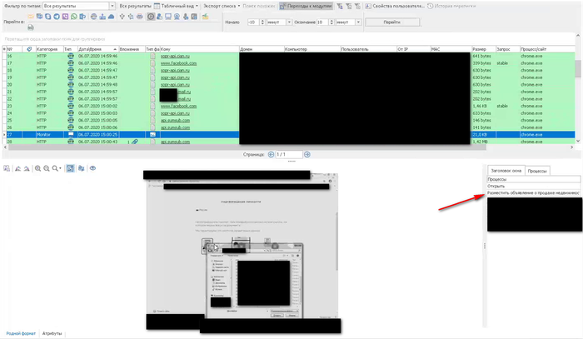This screenshot has height=339, width=583.
Task: Select the Открыть row in side panel
Action: [x=533, y=186]
